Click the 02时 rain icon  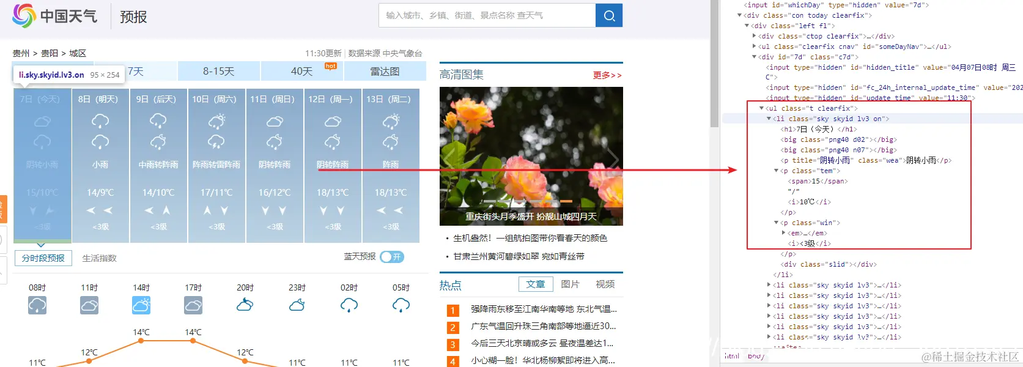pos(349,305)
